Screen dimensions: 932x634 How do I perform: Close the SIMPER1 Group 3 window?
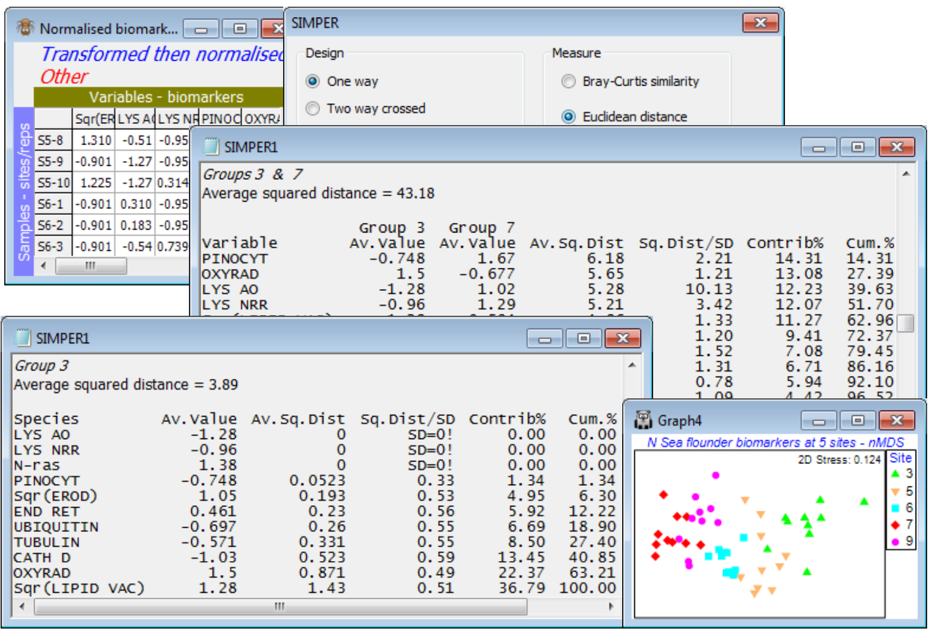click(623, 338)
